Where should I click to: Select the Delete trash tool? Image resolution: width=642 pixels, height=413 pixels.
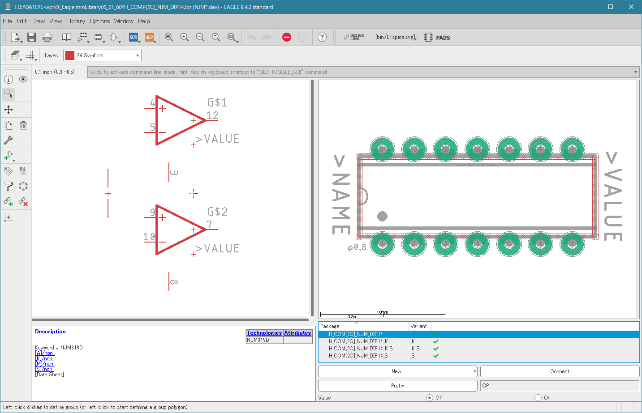23,125
